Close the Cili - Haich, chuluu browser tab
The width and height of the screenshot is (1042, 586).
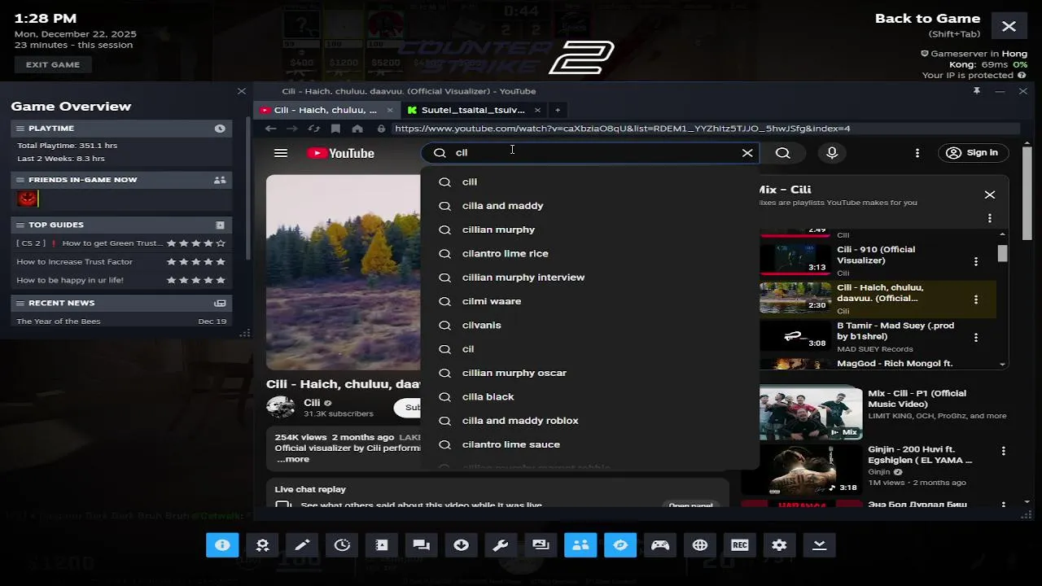(390, 110)
